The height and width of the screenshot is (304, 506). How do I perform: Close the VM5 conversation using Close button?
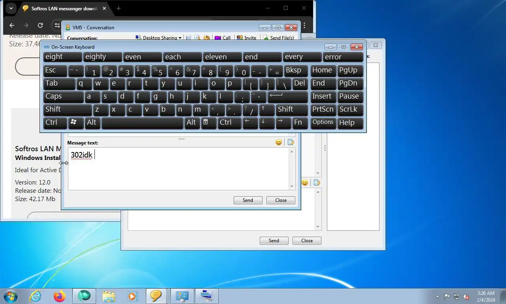(281, 200)
